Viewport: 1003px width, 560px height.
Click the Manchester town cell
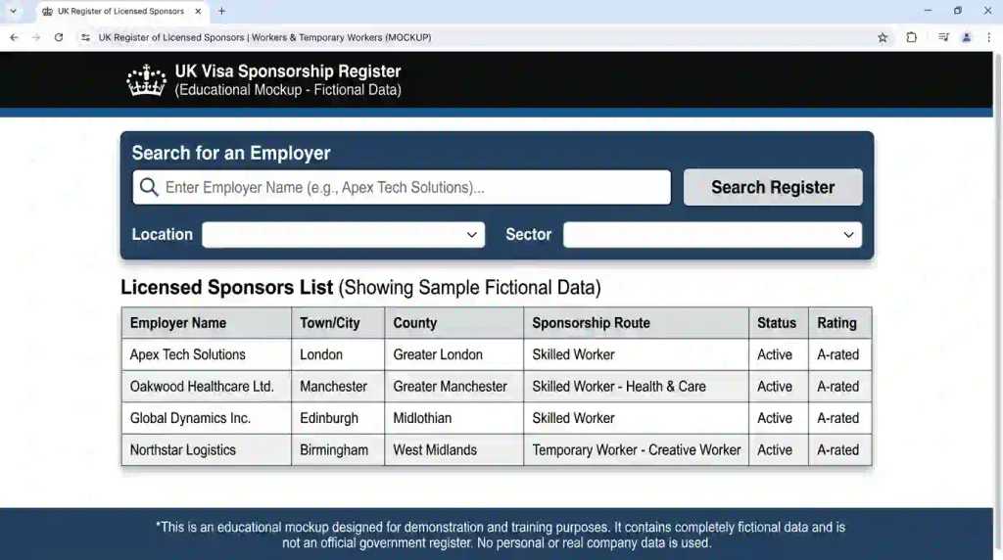point(338,387)
